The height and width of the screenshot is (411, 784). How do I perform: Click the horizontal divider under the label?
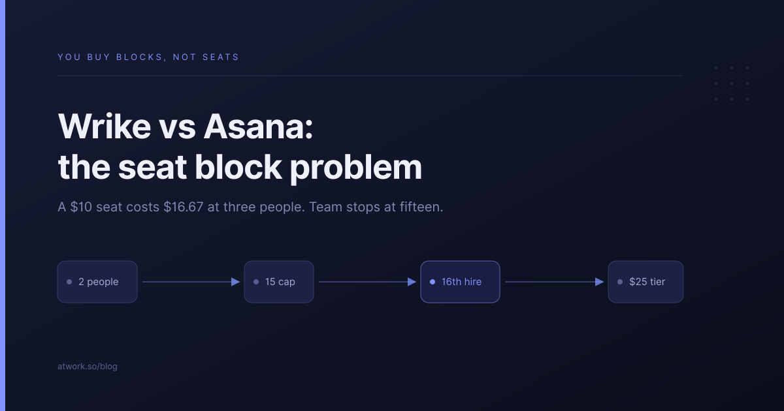370,76
